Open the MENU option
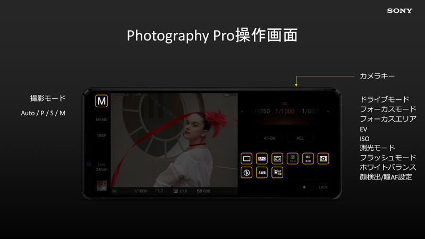Screen dimensions: 425x239 101,119
